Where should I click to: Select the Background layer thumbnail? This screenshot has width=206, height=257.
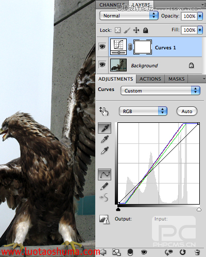tap(118, 65)
